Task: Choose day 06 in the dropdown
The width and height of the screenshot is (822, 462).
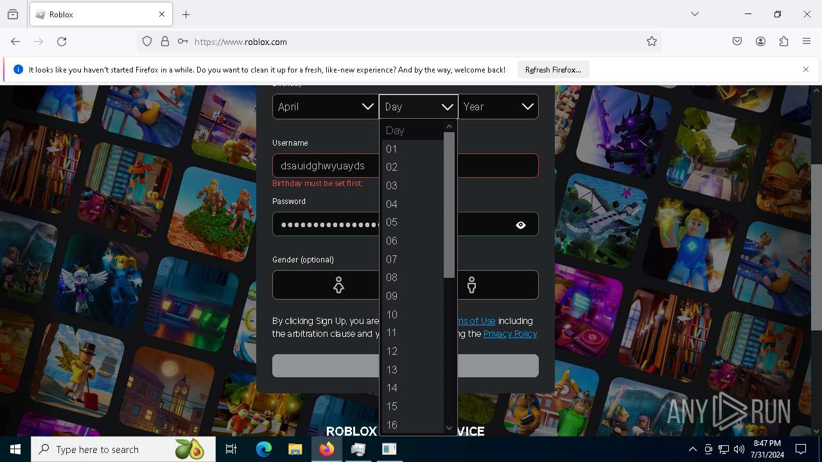Action: pyautogui.click(x=413, y=241)
